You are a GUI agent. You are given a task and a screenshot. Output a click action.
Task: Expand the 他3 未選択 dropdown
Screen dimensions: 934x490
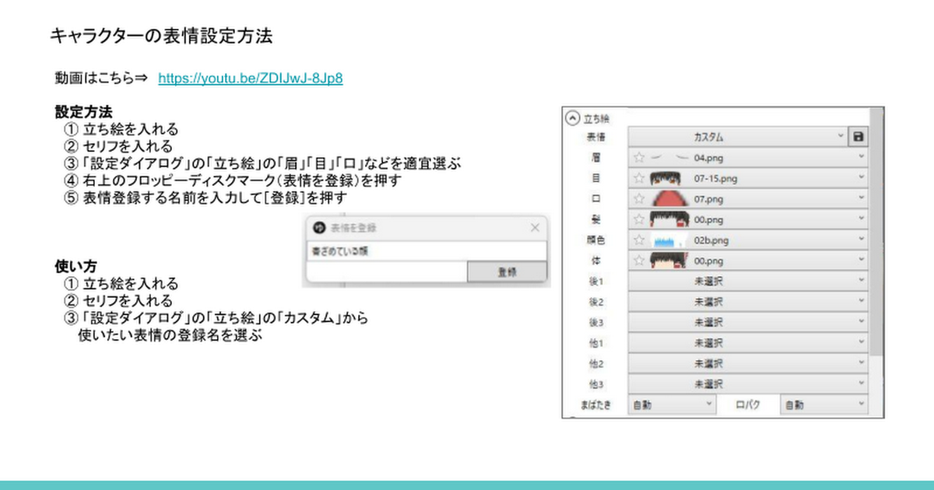tap(747, 383)
